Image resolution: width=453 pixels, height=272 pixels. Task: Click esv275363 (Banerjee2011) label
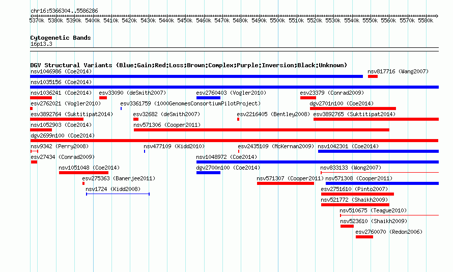click(119, 178)
